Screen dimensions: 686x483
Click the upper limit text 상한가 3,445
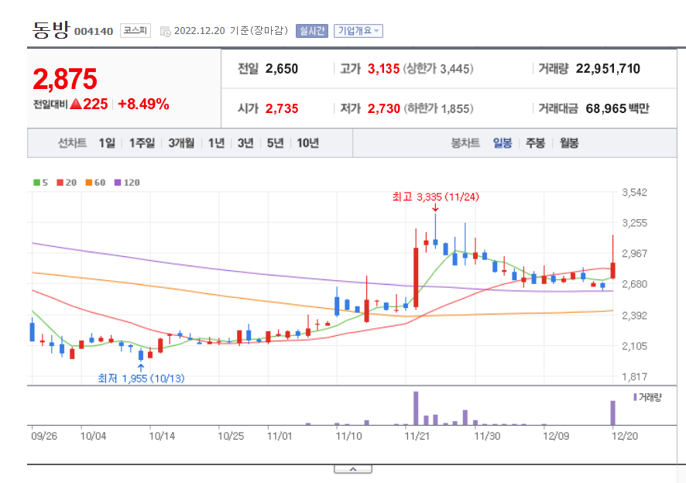[x=438, y=69]
